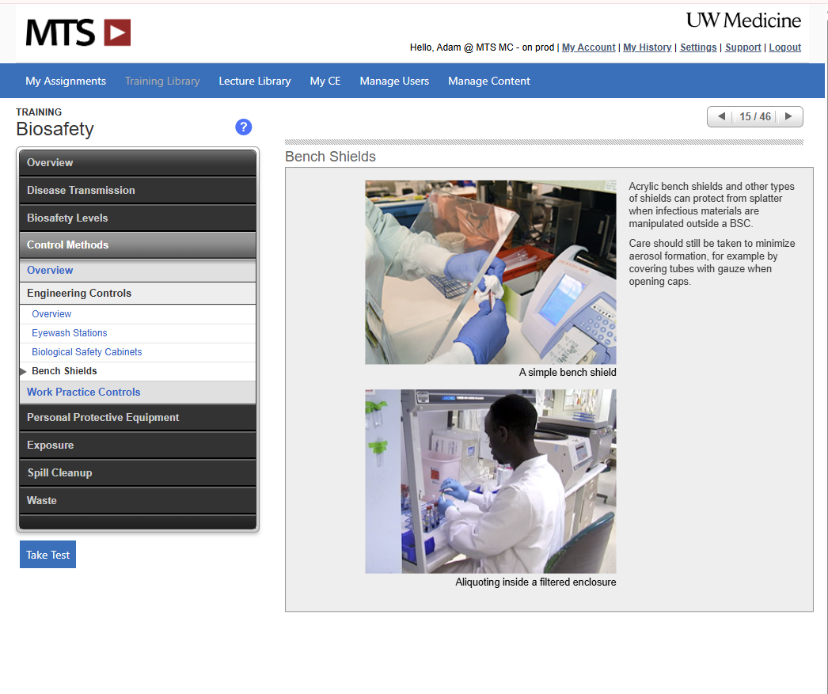Click the filtered enclosure aliquoting photo

pyautogui.click(x=490, y=481)
